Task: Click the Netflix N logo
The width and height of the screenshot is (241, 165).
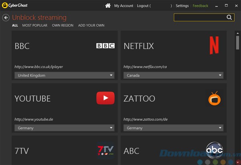Action: tap(215, 45)
